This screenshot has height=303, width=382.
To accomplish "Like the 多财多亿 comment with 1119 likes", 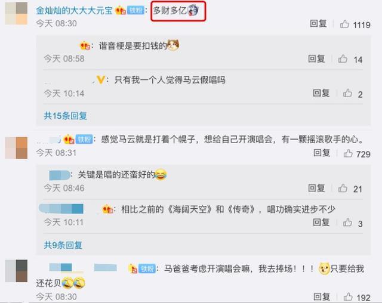I will pyautogui.click(x=344, y=24).
